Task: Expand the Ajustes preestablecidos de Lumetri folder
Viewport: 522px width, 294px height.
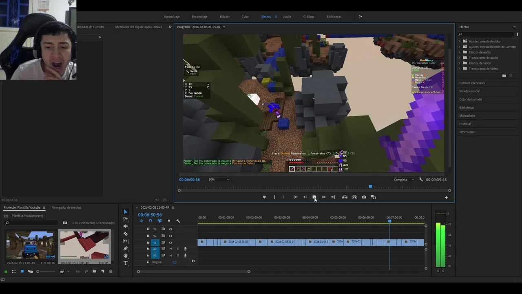Action: click(459, 47)
